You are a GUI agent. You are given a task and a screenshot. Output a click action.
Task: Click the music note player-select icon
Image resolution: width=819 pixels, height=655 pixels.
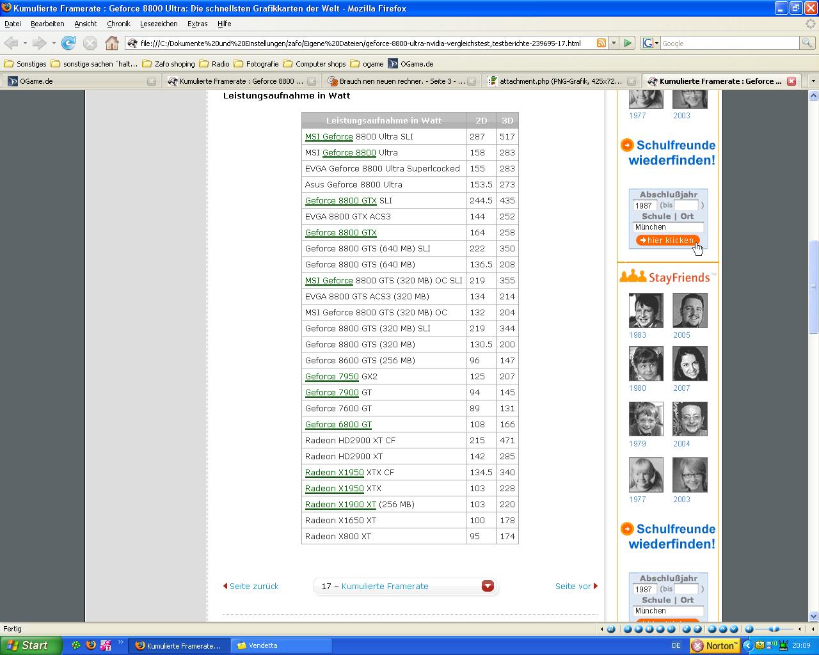[x=611, y=629]
